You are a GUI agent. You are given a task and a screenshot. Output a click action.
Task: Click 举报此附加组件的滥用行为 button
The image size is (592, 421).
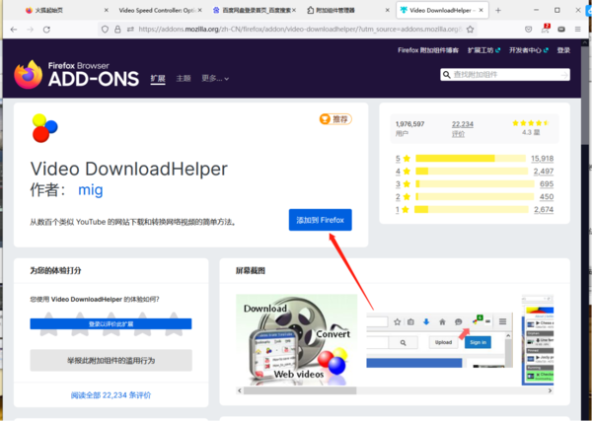[x=111, y=361]
